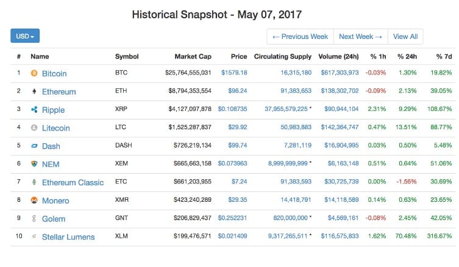The height and width of the screenshot is (267, 459).
Task: Sort by Volume (24h) column header
Action: pos(338,57)
